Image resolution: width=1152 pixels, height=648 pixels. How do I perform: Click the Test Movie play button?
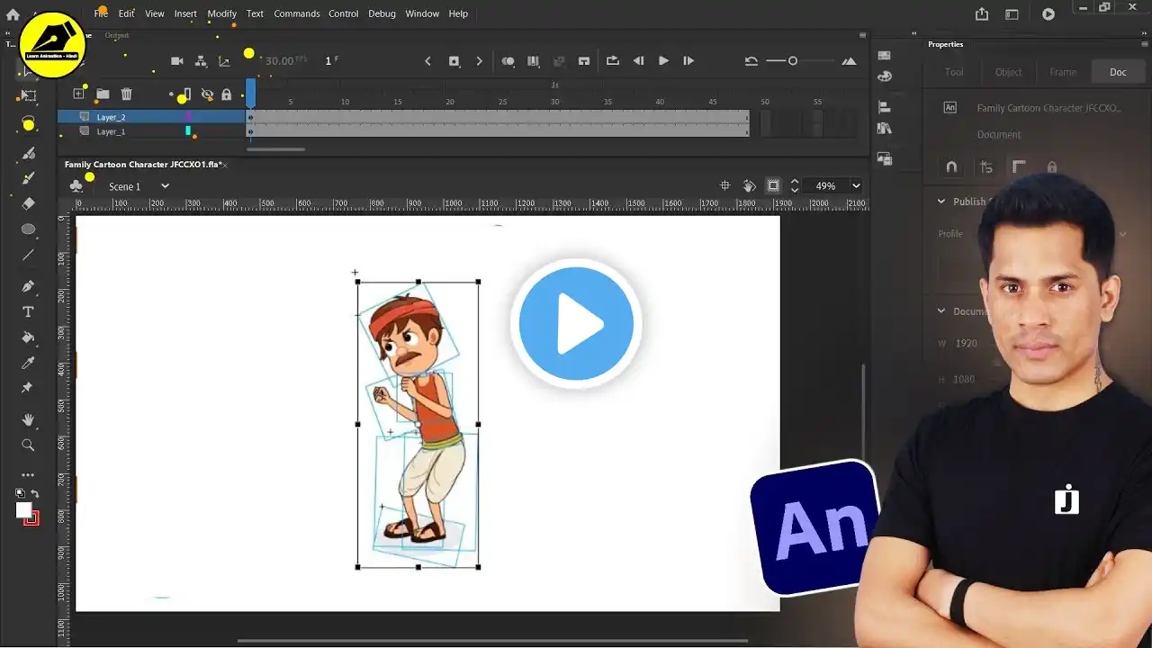click(x=1048, y=14)
